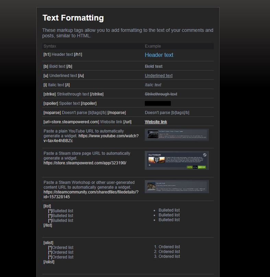Screen dimensions: 270x277
Task: Click the 'Doesn't parse [b]tags[/b]' example text
Action: 167,113
